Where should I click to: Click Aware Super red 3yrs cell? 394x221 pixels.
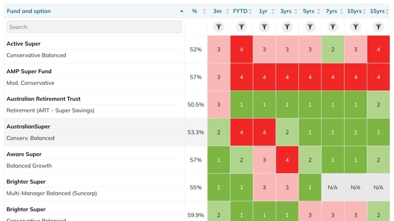pyautogui.click(x=287, y=160)
